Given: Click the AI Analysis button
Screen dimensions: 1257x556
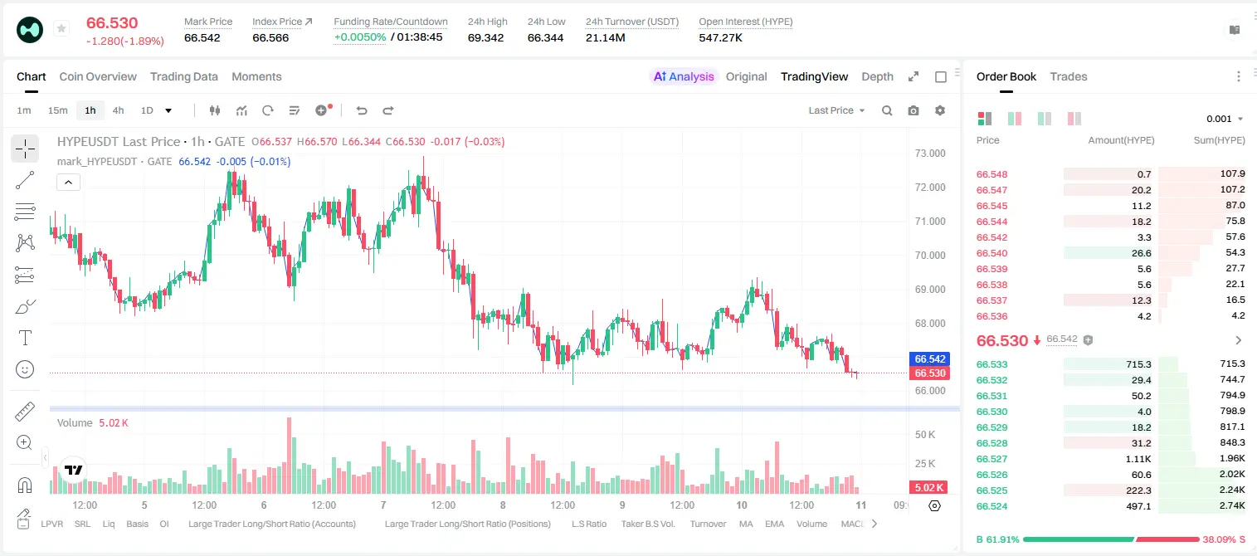Looking at the screenshot, I should (683, 76).
